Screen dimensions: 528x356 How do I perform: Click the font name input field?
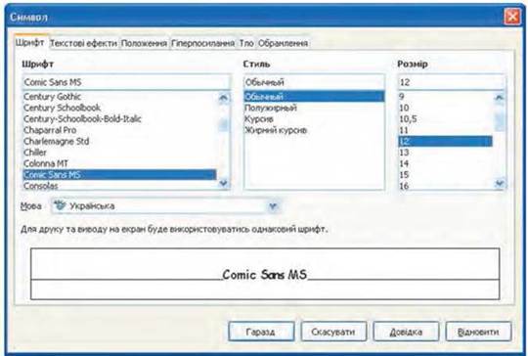click(x=126, y=82)
